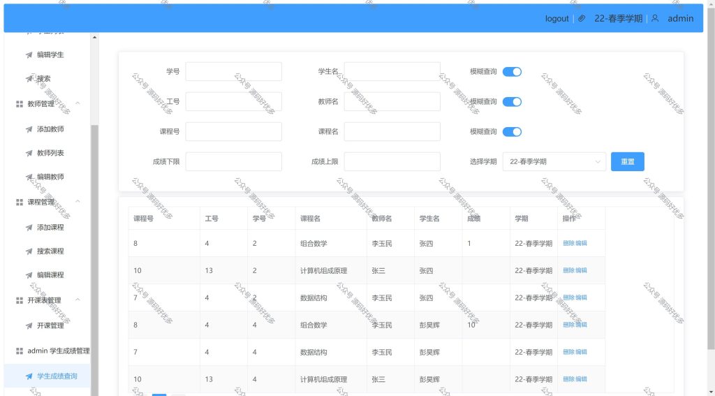Image resolution: width=715 pixels, height=396 pixels.
Task: Delete the 数据结构 row for 张四
Action: pyautogui.click(x=568, y=298)
